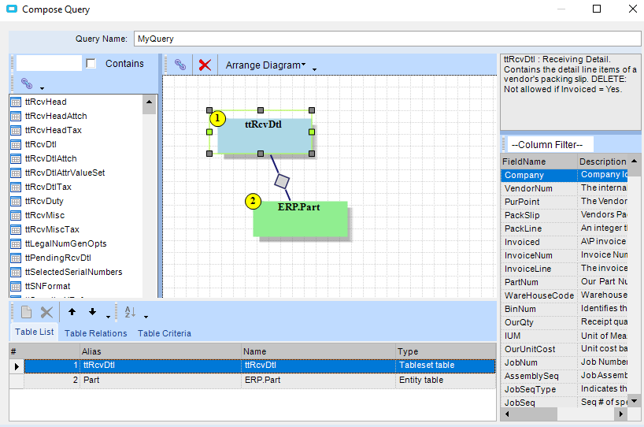Click the link tables icon in diagram toolbar
The height and width of the screenshot is (427, 644).
pyautogui.click(x=180, y=65)
